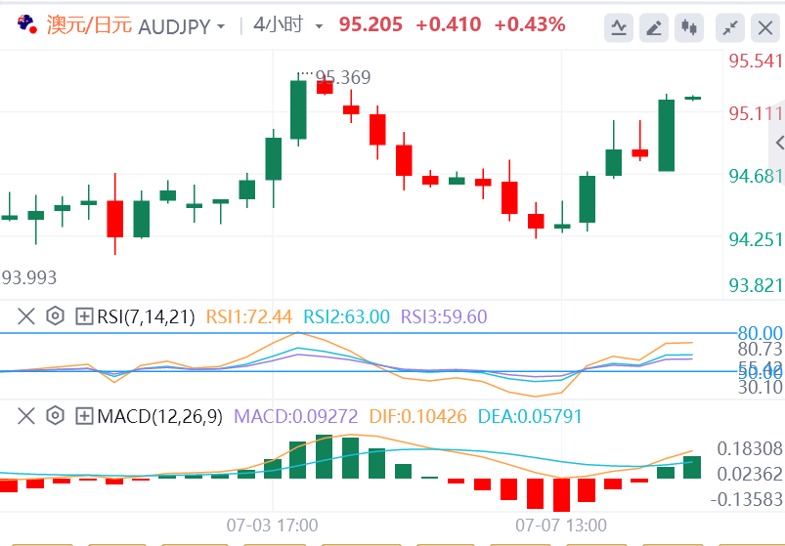
Task: Expand the right-edge side panel arrow
Action: [x=779, y=143]
